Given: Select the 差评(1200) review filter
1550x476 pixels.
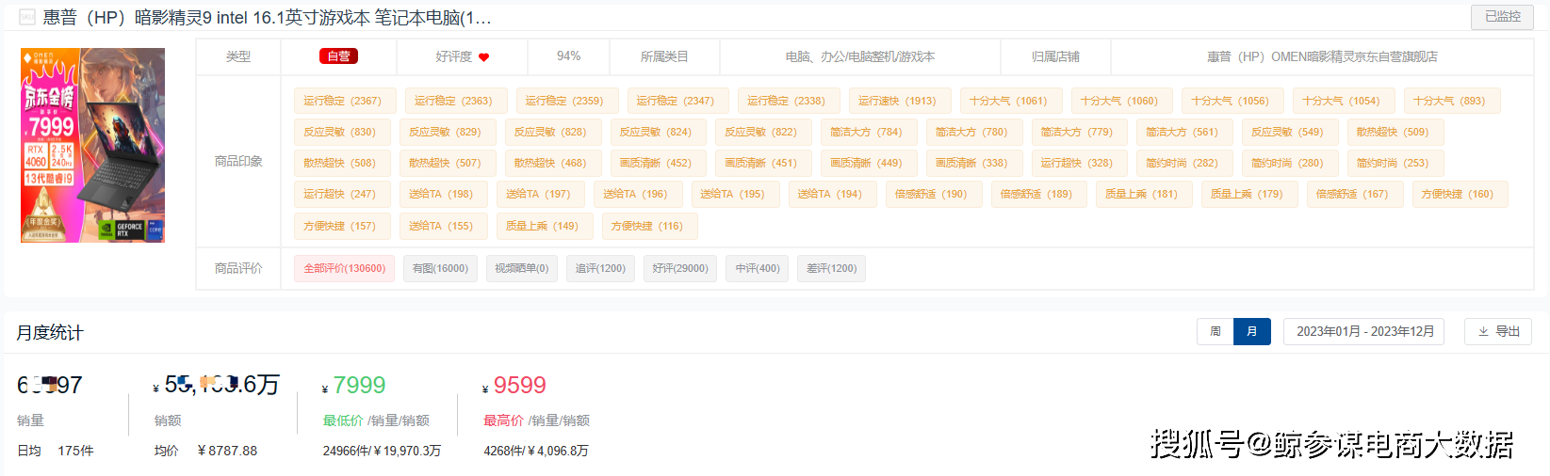Looking at the screenshot, I should [831, 268].
